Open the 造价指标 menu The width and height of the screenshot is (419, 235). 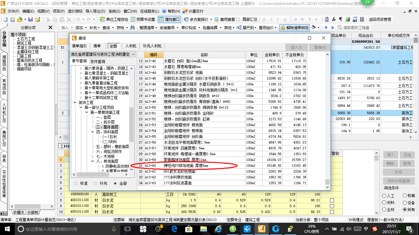point(75,11)
